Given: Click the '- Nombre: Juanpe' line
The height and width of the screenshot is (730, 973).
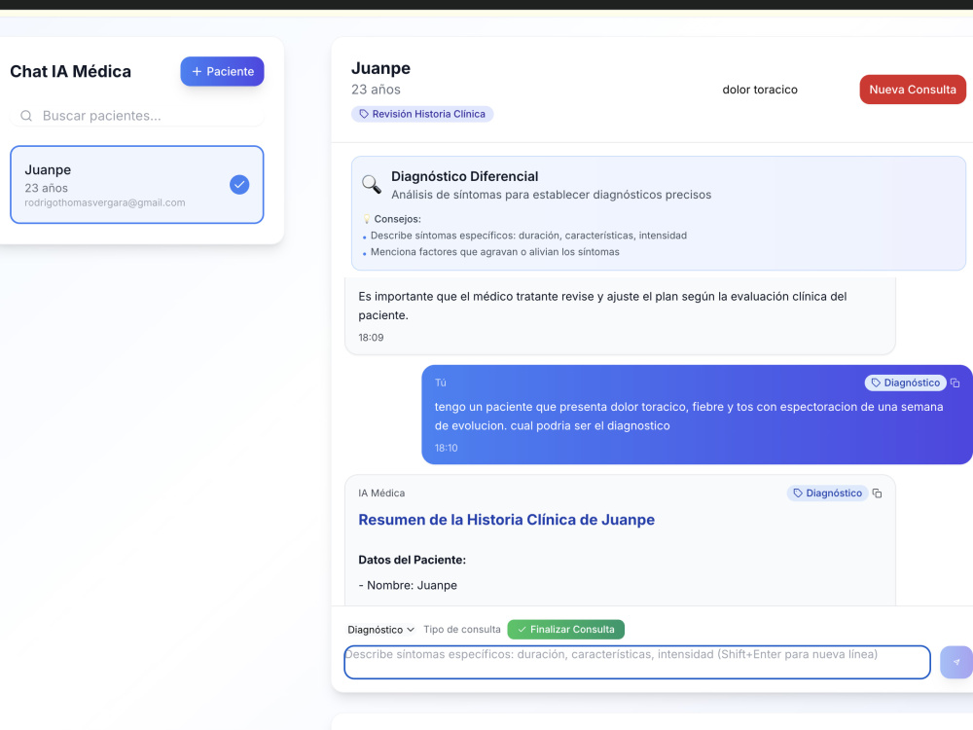Looking at the screenshot, I should click(408, 585).
